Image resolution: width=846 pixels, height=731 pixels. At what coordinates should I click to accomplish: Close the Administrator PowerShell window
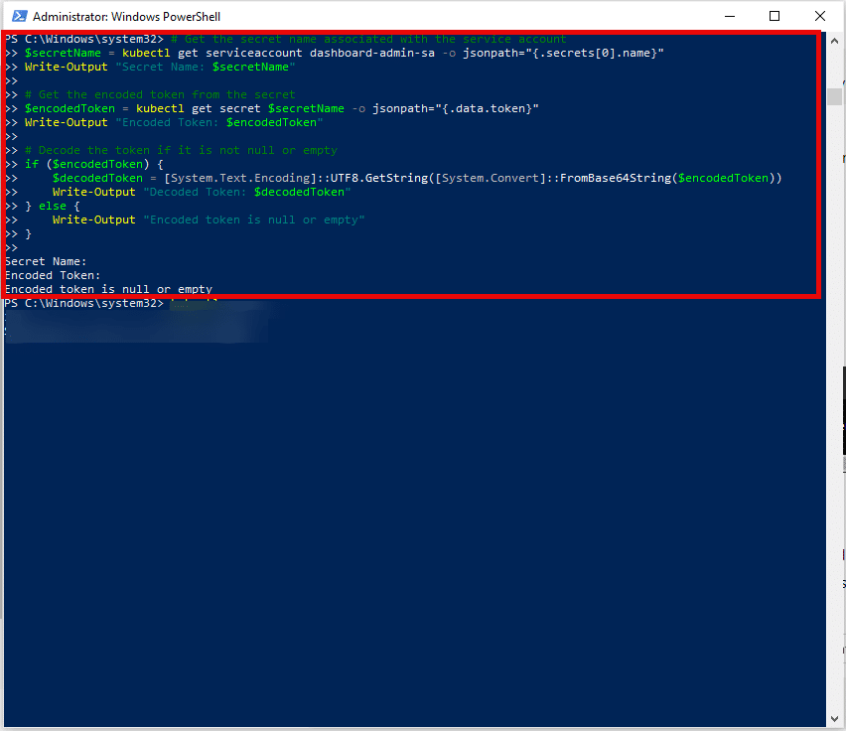[820, 16]
